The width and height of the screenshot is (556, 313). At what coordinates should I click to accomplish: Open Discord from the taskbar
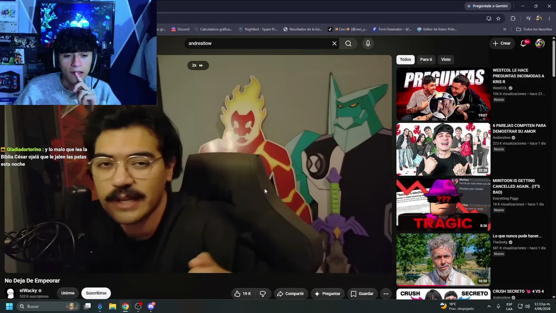(151, 306)
